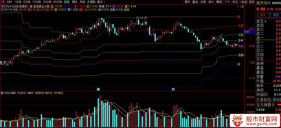Click the 交易状态 trading status line
Screen dimensions: 281x128
[268, 99]
